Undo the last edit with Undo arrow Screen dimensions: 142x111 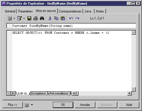(x=71, y=18)
